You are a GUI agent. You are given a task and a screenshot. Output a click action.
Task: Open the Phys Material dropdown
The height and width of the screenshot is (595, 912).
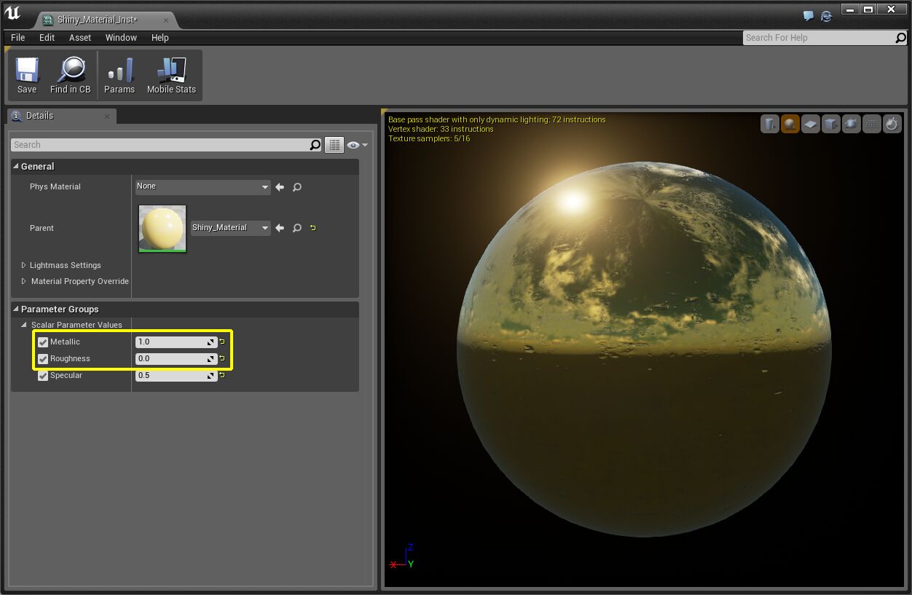point(203,187)
